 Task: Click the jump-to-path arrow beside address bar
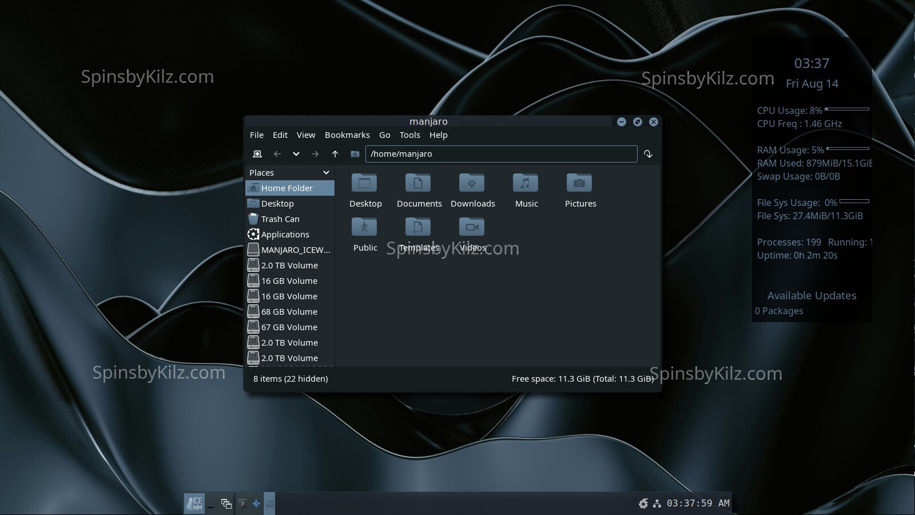(648, 154)
